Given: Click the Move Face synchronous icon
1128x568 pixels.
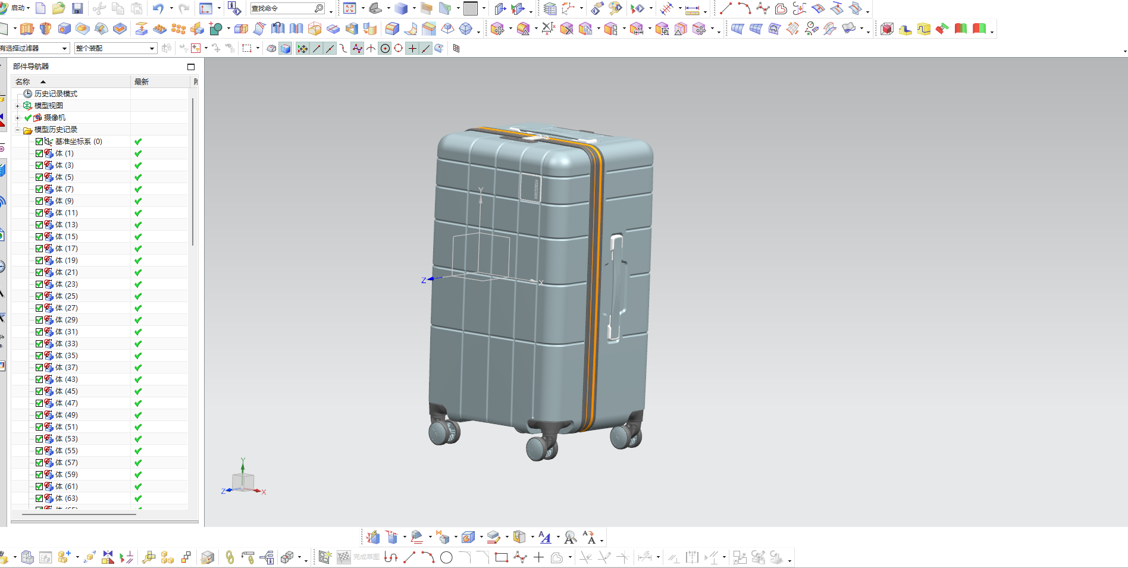Looking at the screenshot, I should pyautogui.click(x=497, y=29).
